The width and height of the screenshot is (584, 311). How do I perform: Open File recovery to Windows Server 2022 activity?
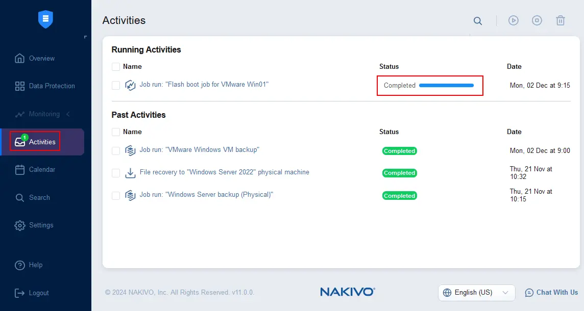point(224,172)
